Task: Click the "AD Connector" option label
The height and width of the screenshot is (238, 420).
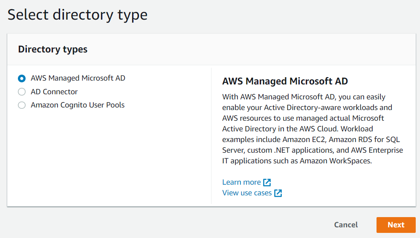Action: (x=54, y=92)
